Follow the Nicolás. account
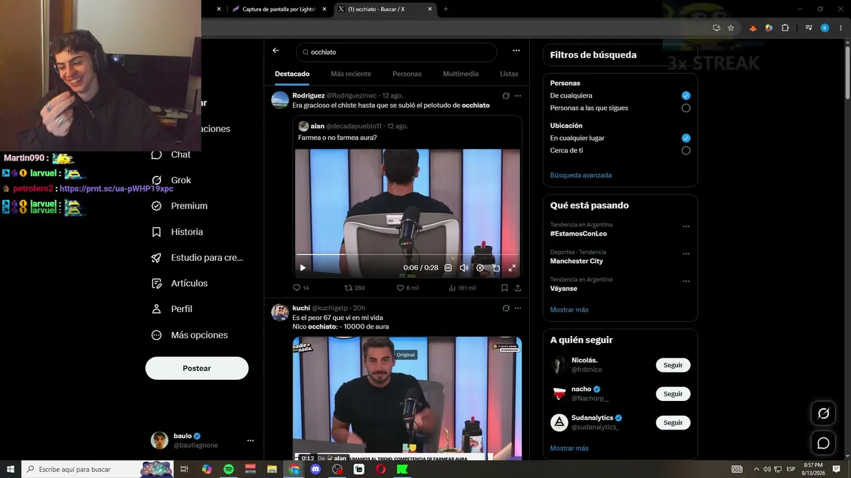851x478 pixels. 673,365
